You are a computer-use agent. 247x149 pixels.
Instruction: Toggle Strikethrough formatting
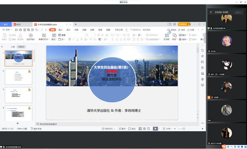point(81,39)
